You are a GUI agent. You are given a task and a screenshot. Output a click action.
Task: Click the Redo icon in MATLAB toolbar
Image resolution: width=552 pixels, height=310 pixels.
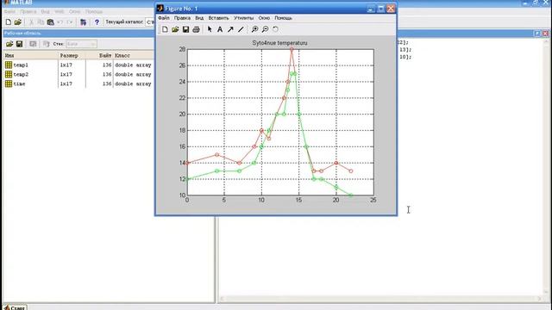click(x=69, y=22)
